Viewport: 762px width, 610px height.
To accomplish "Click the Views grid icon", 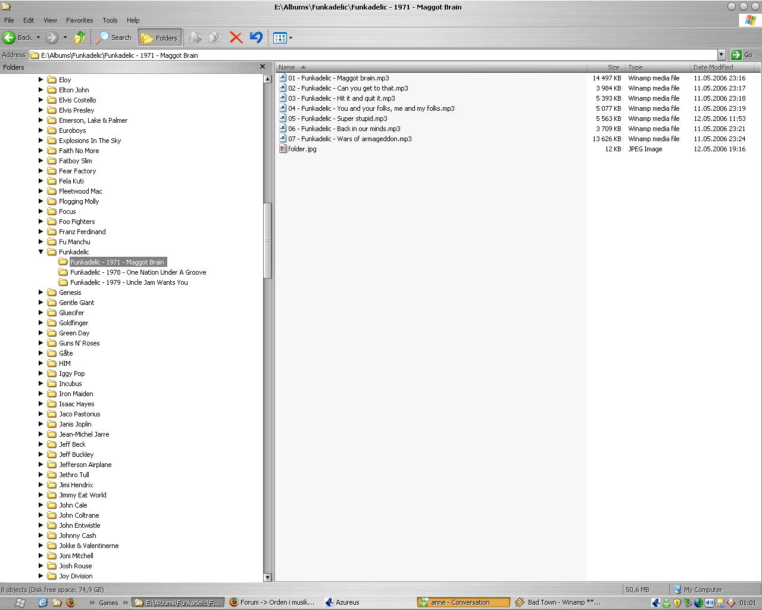I will coord(280,38).
